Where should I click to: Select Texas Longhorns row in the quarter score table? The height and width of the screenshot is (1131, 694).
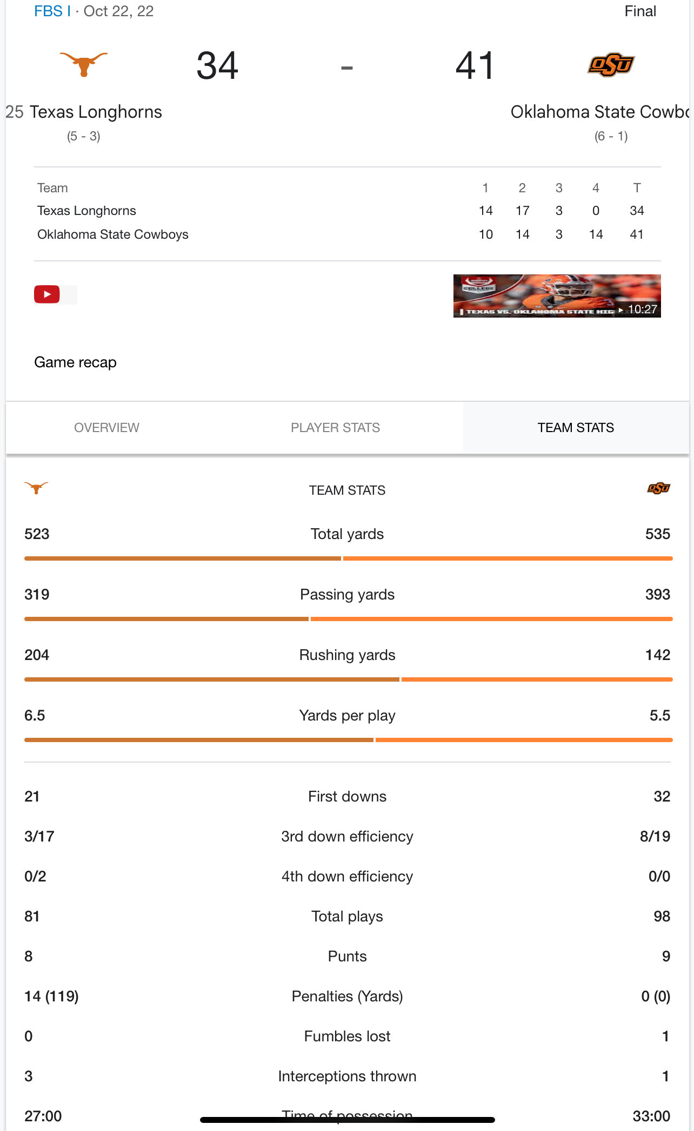(x=347, y=211)
